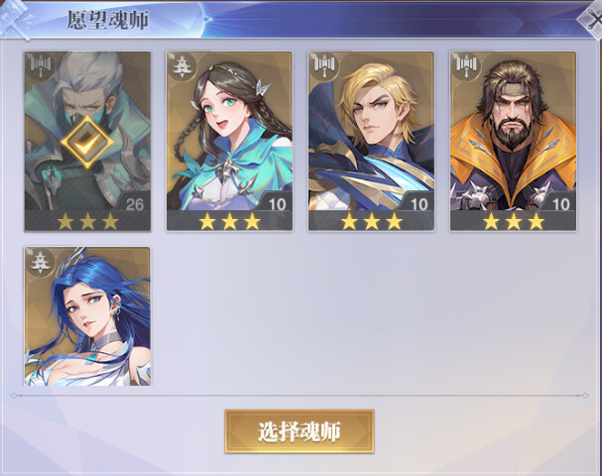This screenshot has height=476, width=602.
Task: Click the 选择魂师 confirm button
Action: pos(300,431)
